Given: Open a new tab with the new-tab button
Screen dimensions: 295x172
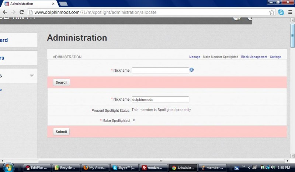Looking at the screenshot, I should [x=63, y=4].
